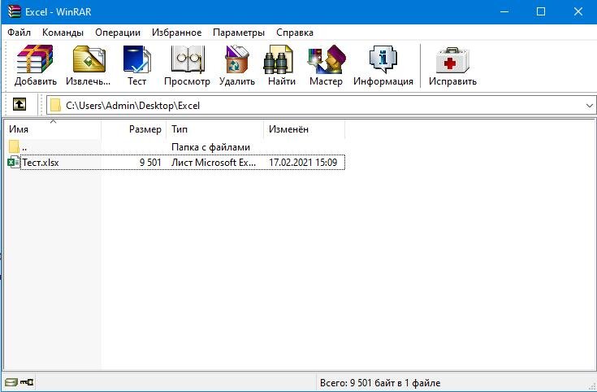Expand the address path dropdown
The image size is (597, 392).
coord(589,106)
